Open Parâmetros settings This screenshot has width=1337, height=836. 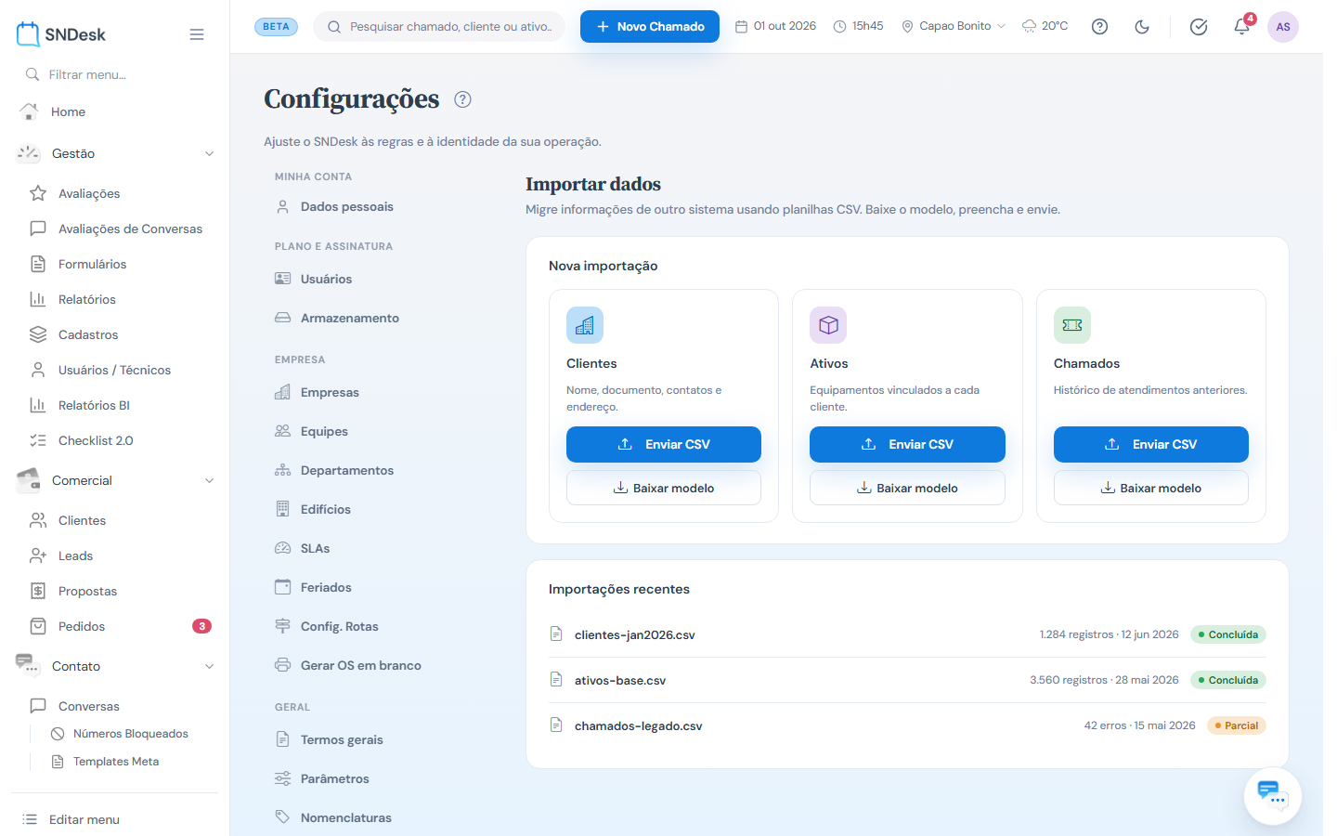pos(335,778)
